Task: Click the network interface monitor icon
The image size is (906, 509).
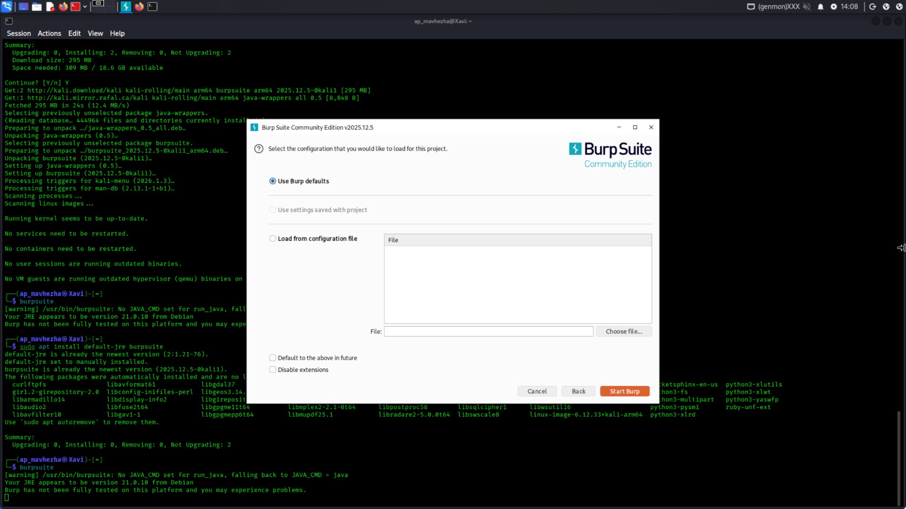Action: [x=751, y=6]
